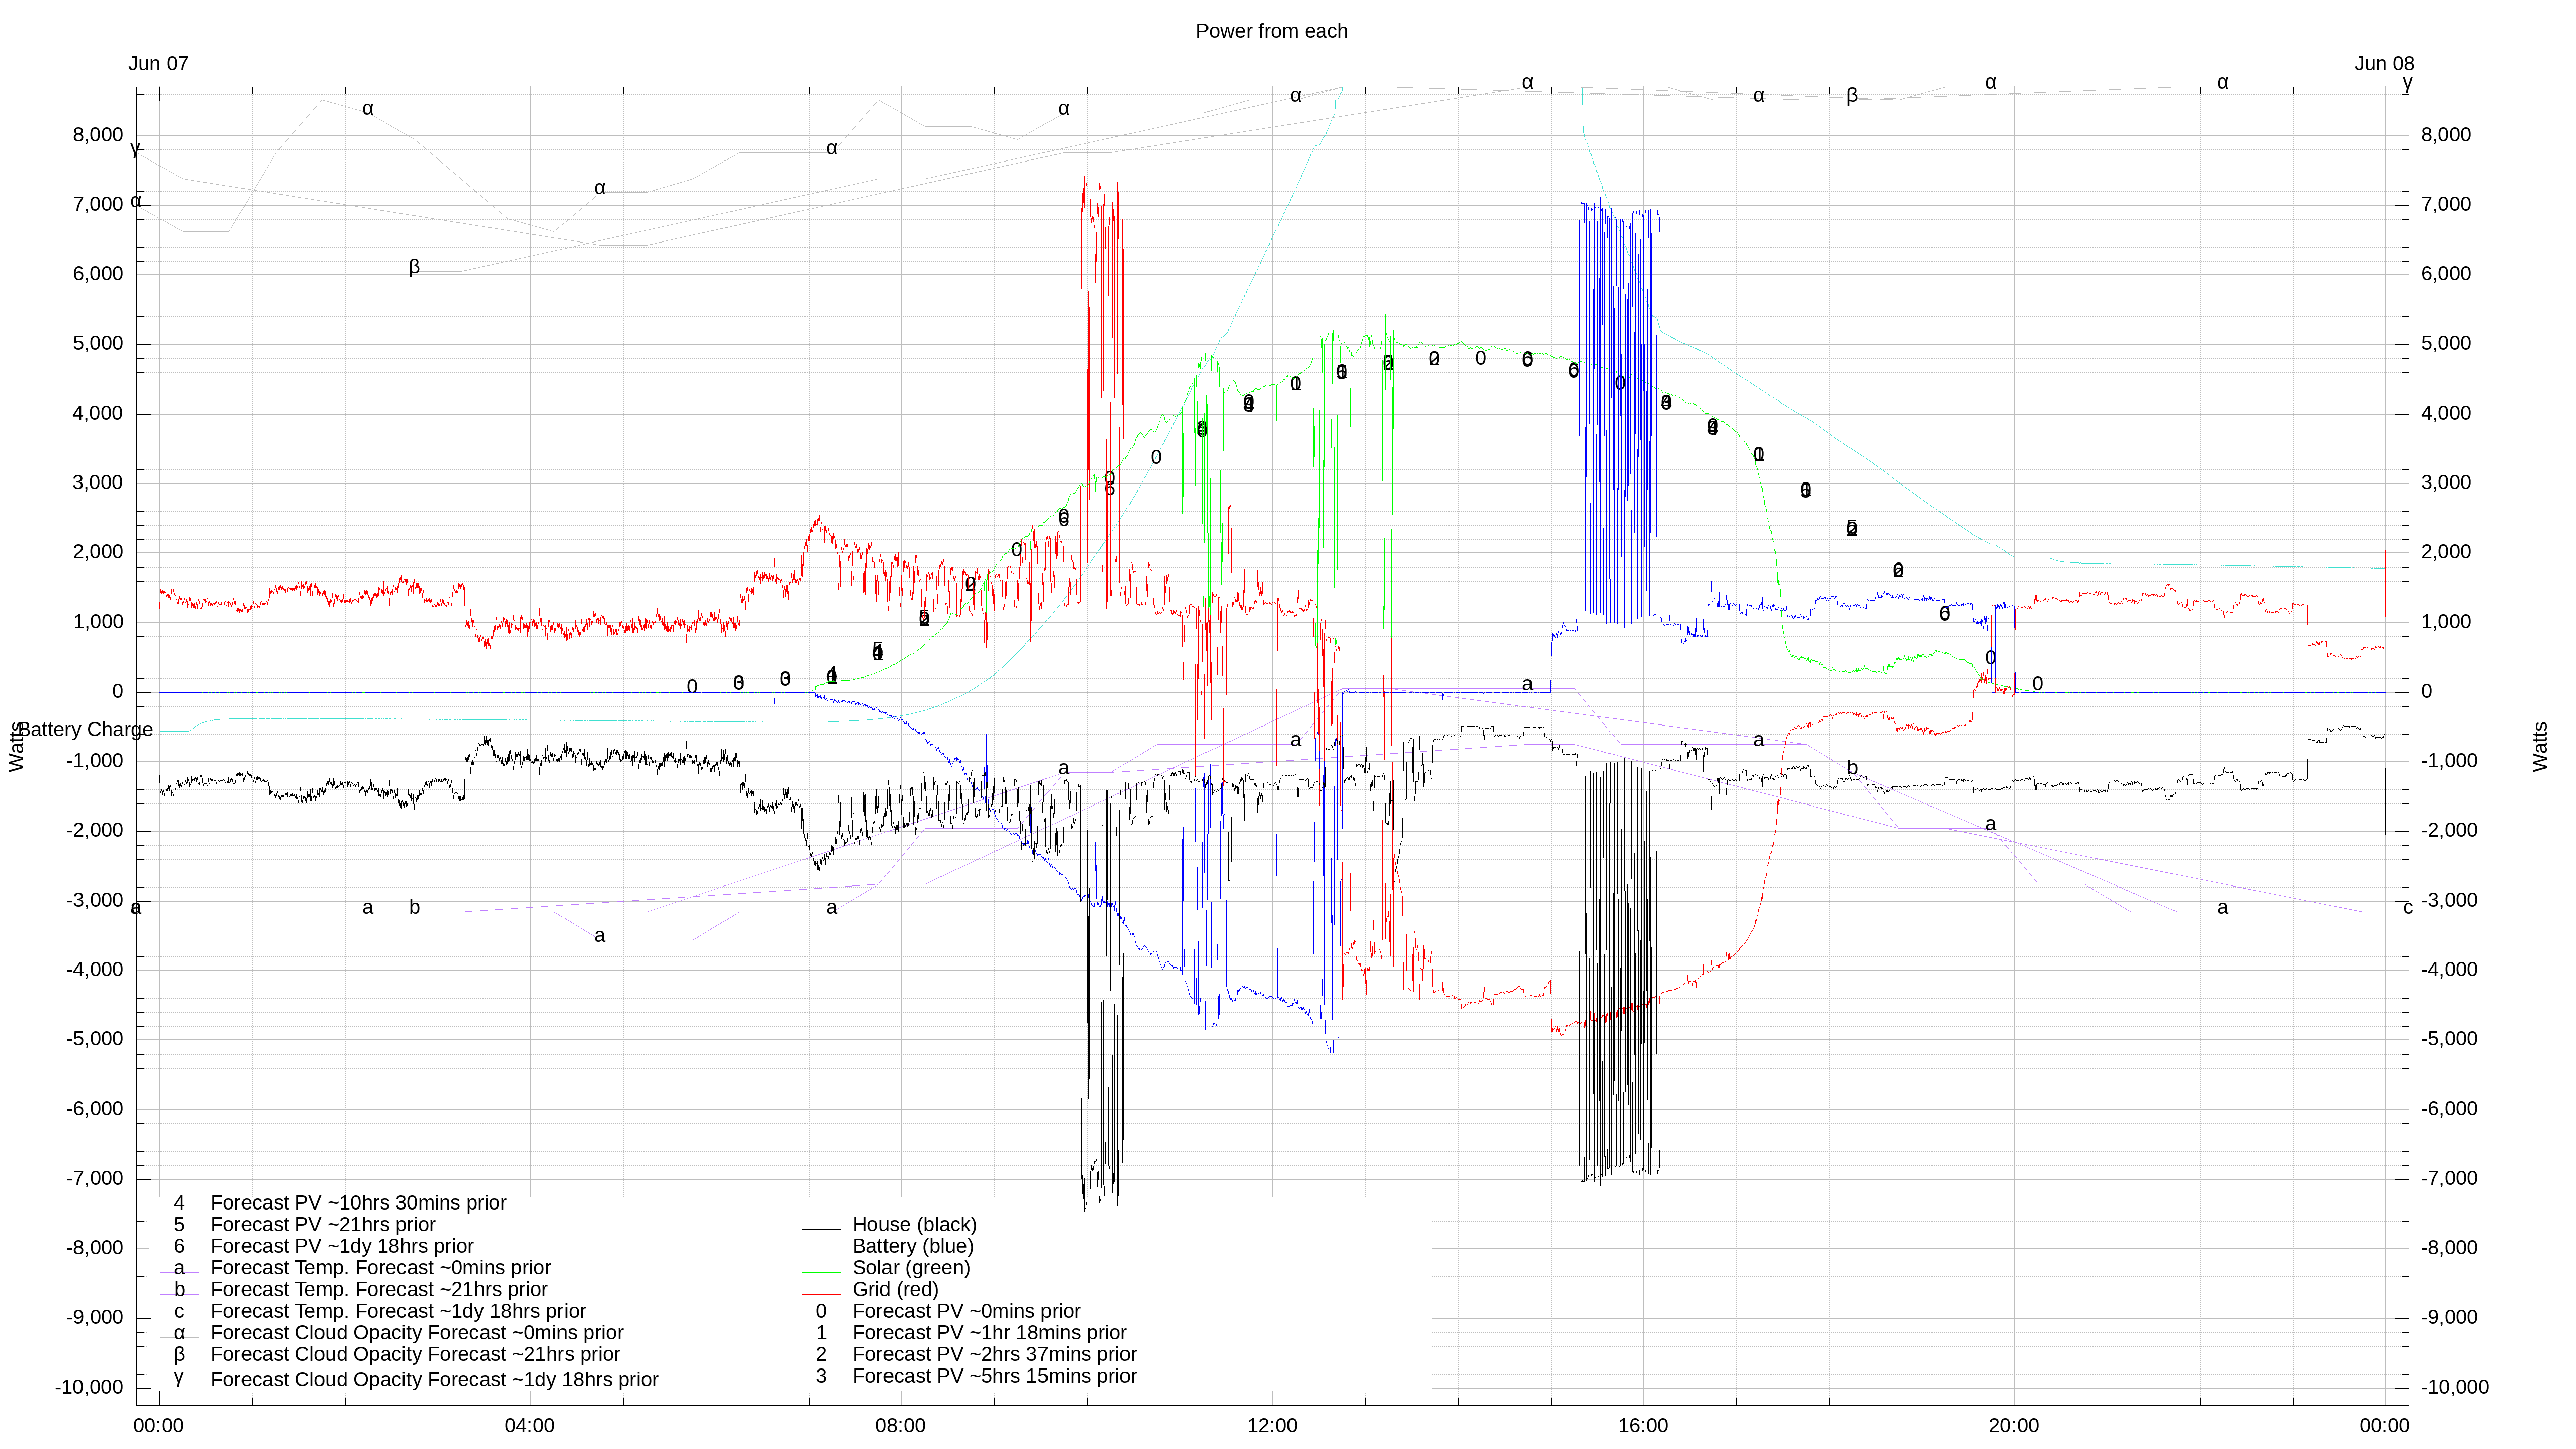This screenshot has height=1449, width=2576.
Task: Click the left -5,000 y-axis label
Action: [94, 1039]
